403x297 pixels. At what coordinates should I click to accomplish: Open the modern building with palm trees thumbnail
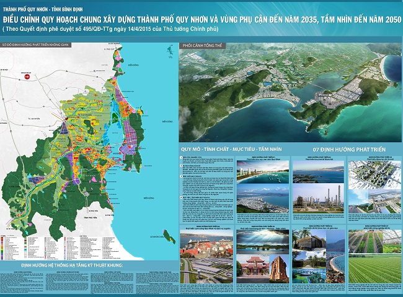pos(309,240)
